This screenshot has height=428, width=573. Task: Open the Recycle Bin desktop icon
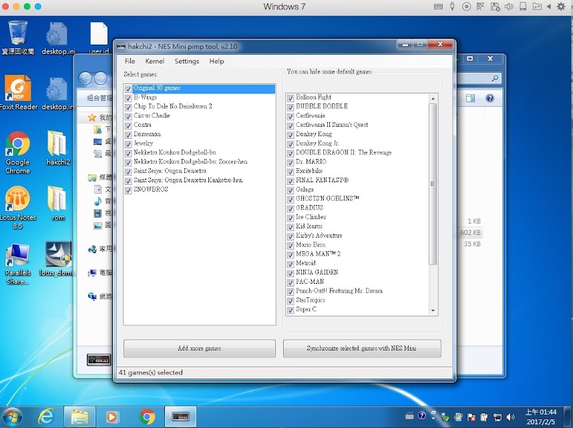click(17, 37)
